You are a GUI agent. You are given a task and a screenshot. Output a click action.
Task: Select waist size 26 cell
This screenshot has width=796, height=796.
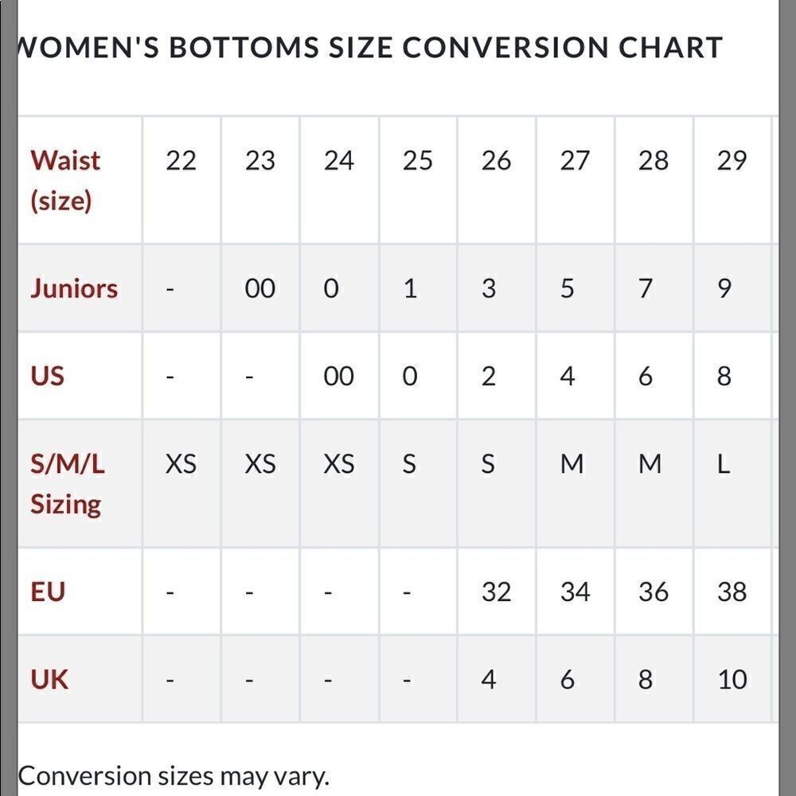coord(496,180)
